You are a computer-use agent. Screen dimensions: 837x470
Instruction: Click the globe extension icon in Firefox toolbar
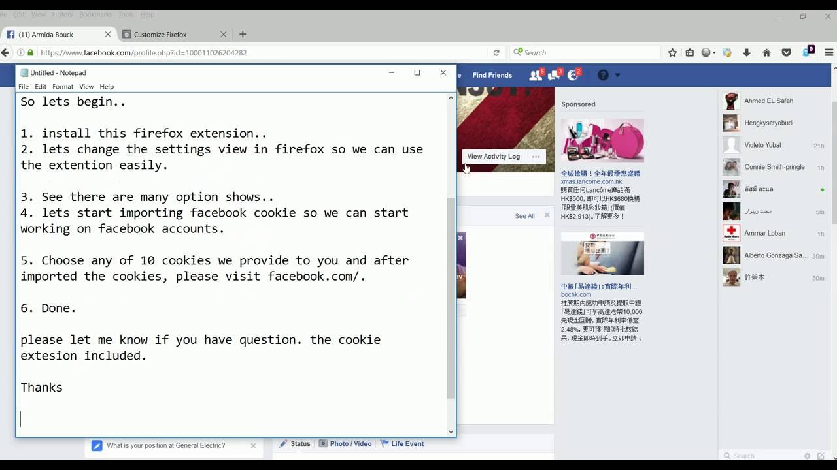point(706,53)
